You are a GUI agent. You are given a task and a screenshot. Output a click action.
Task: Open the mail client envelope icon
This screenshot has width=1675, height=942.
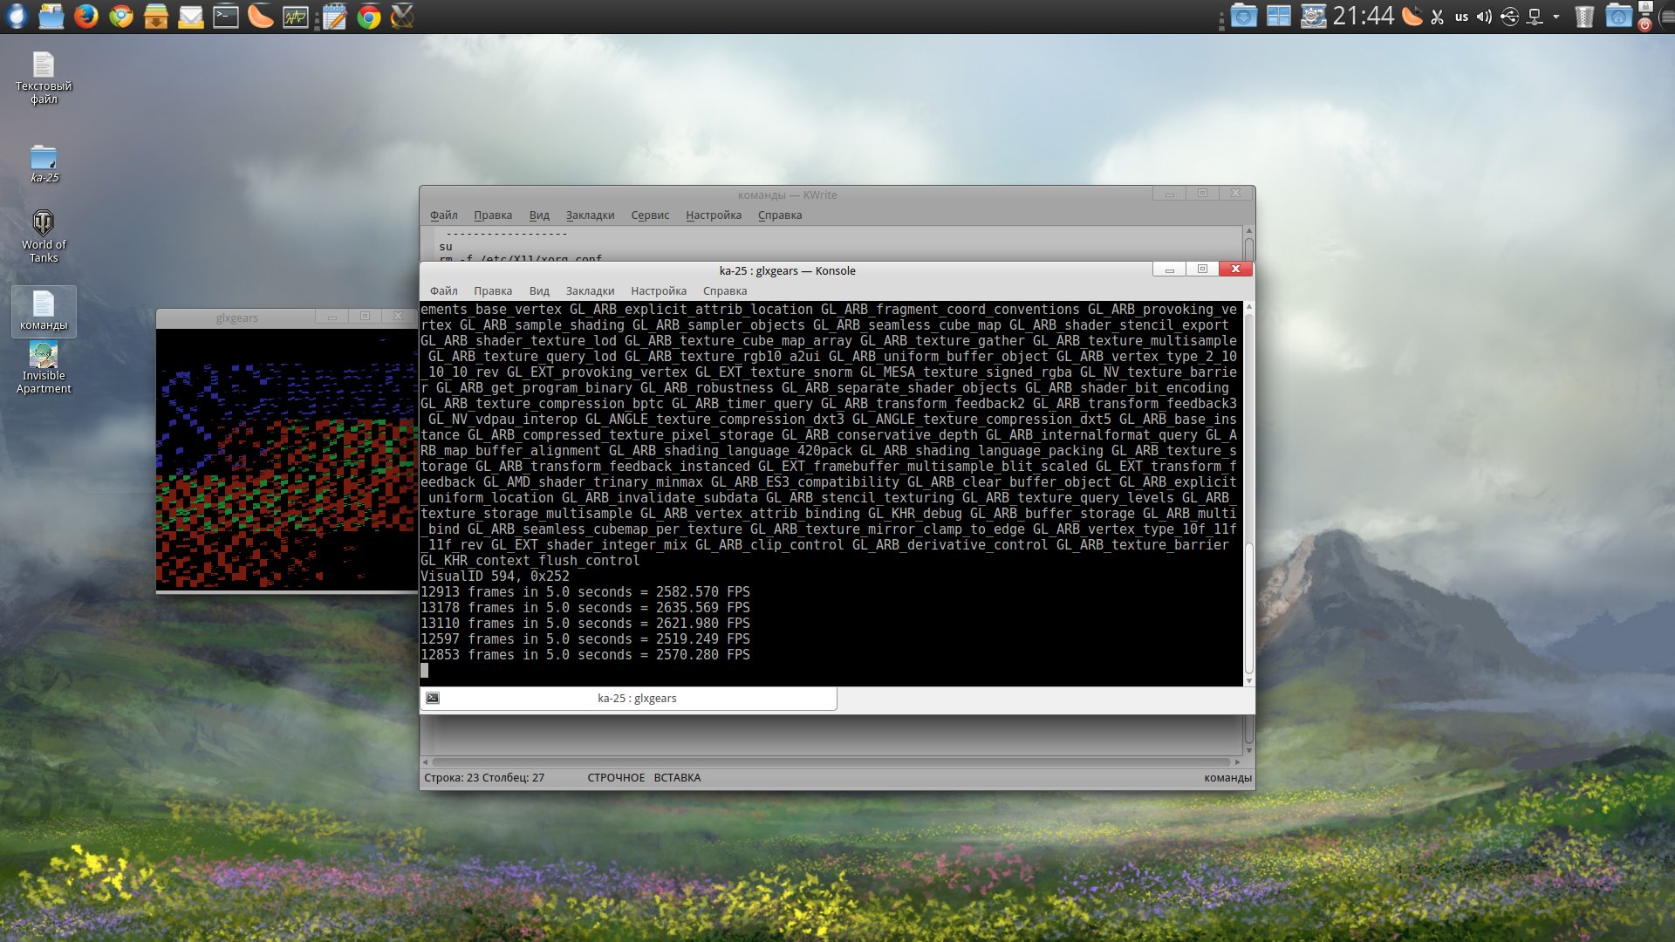(190, 16)
